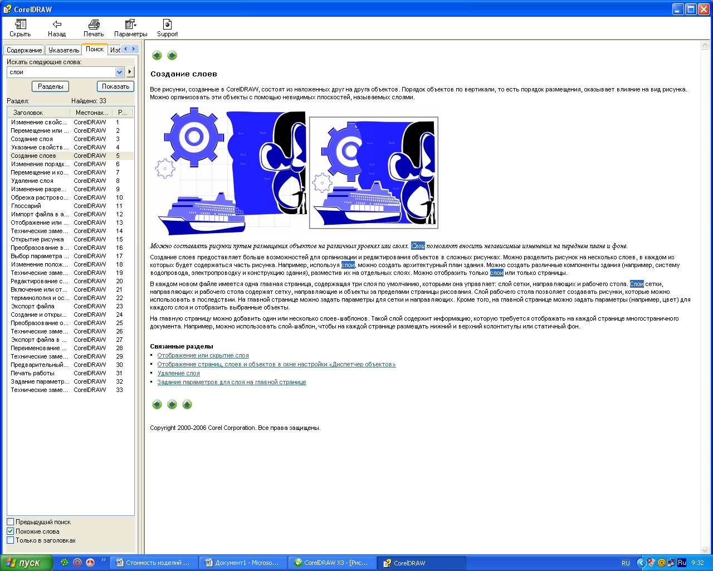Screen dimensions: 713x571
Task: Select result Указание свойств row 4
Action: click(x=70, y=147)
